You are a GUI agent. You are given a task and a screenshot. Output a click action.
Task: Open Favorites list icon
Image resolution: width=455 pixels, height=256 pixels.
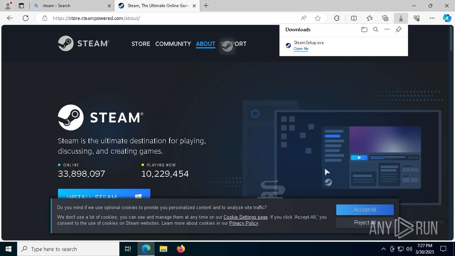[370, 18]
